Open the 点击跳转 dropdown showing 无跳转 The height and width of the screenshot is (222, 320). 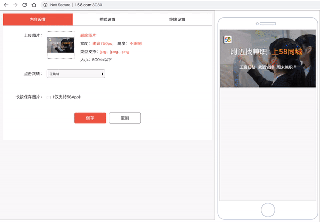pyautogui.click(x=76, y=74)
